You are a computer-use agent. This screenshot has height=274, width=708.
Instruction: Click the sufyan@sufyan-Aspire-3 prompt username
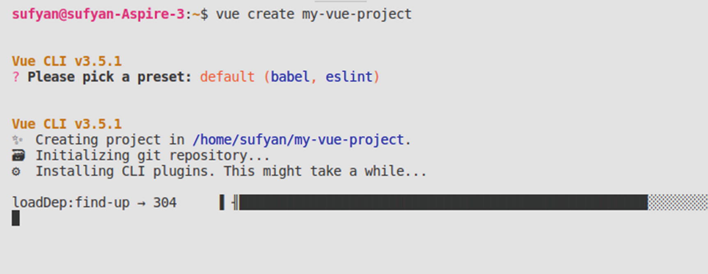point(98,14)
